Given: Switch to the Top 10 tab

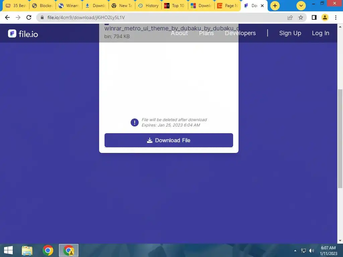Looking at the screenshot, I should click(175, 6).
